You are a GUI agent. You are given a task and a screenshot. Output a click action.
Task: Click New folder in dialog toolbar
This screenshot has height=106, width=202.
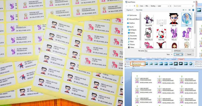coord(139,10)
